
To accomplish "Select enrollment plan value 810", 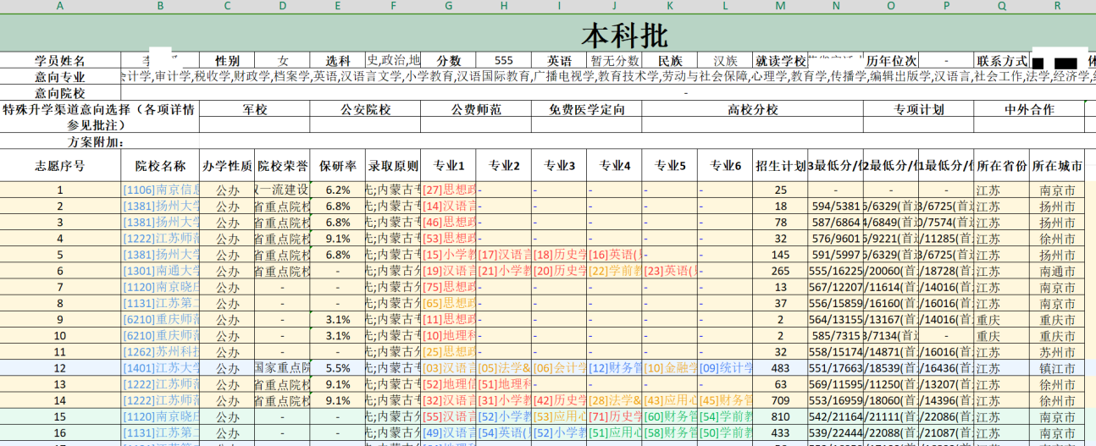I will pyautogui.click(x=780, y=416).
